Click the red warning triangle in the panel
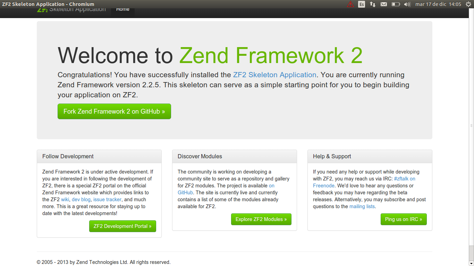The image size is (474, 266). click(350, 4)
